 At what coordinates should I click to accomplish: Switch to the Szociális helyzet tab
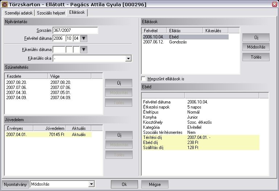51,13
